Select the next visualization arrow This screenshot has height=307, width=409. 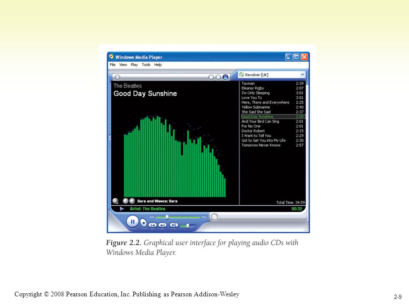click(132, 201)
